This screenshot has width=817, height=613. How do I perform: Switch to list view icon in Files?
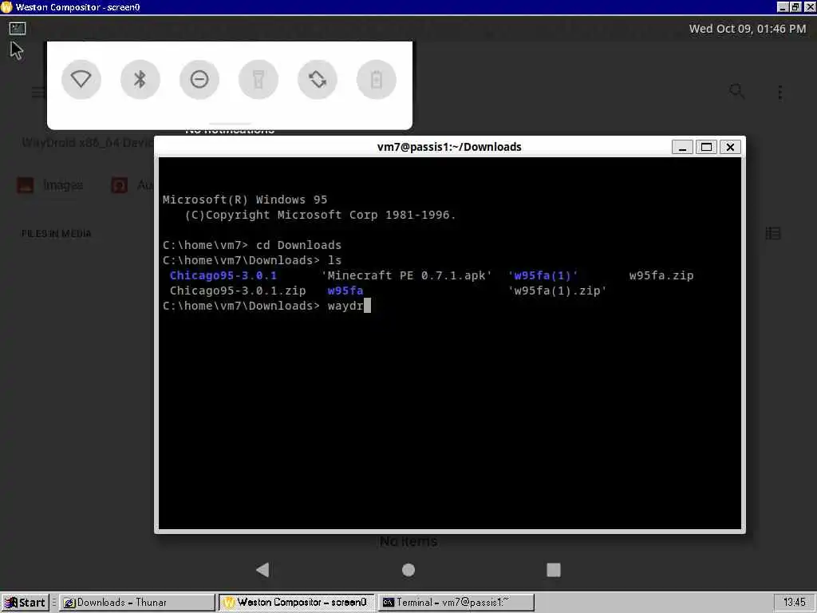(772, 233)
